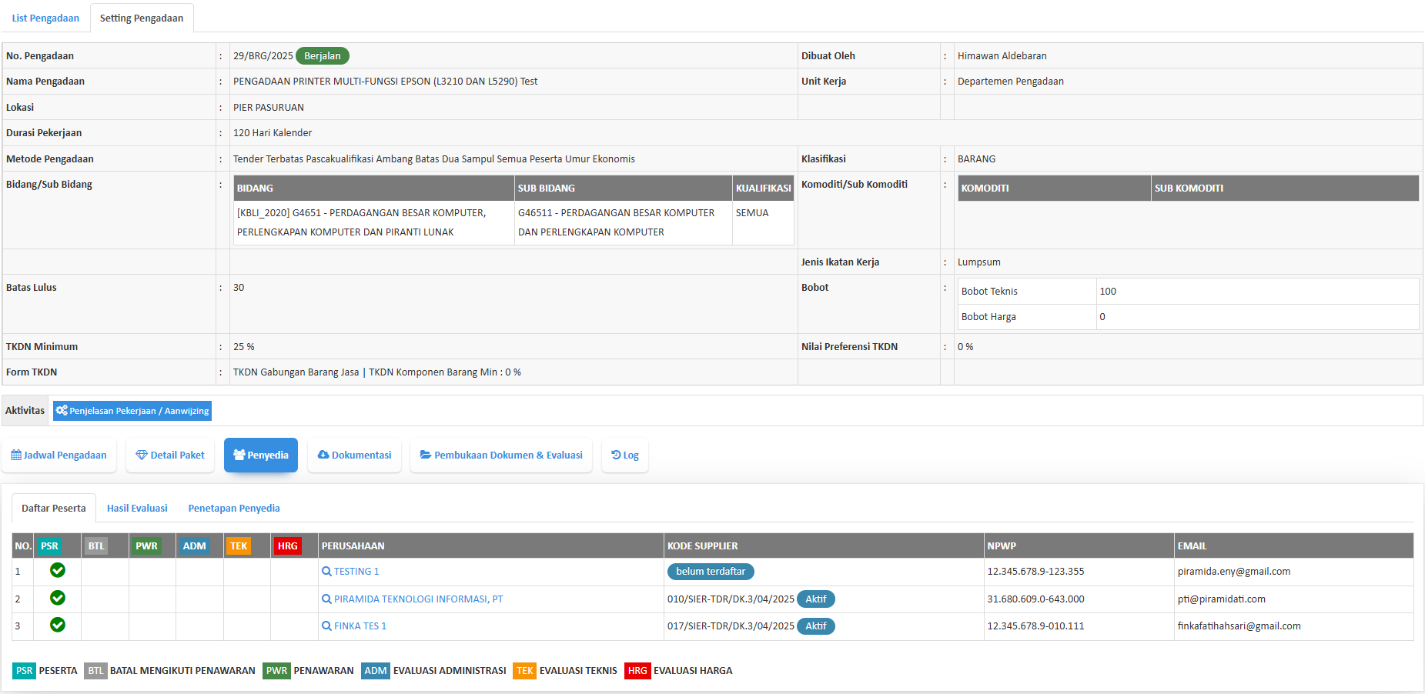Open Pembukaan Dokumen & Evaluasi section
The image size is (1425, 694).
click(500, 455)
